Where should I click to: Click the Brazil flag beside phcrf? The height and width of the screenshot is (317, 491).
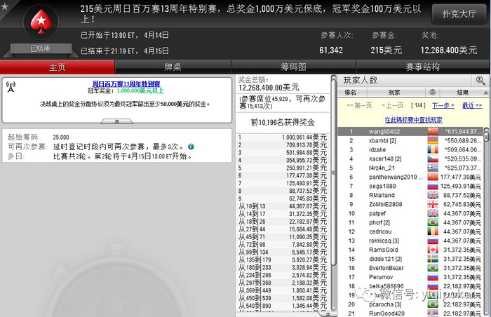433,222
